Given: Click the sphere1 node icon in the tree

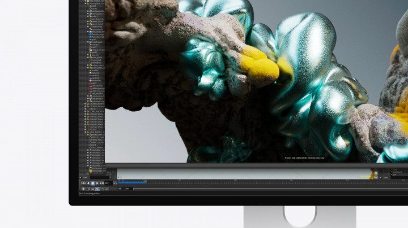Looking at the screenshot, I should [91, 73].
